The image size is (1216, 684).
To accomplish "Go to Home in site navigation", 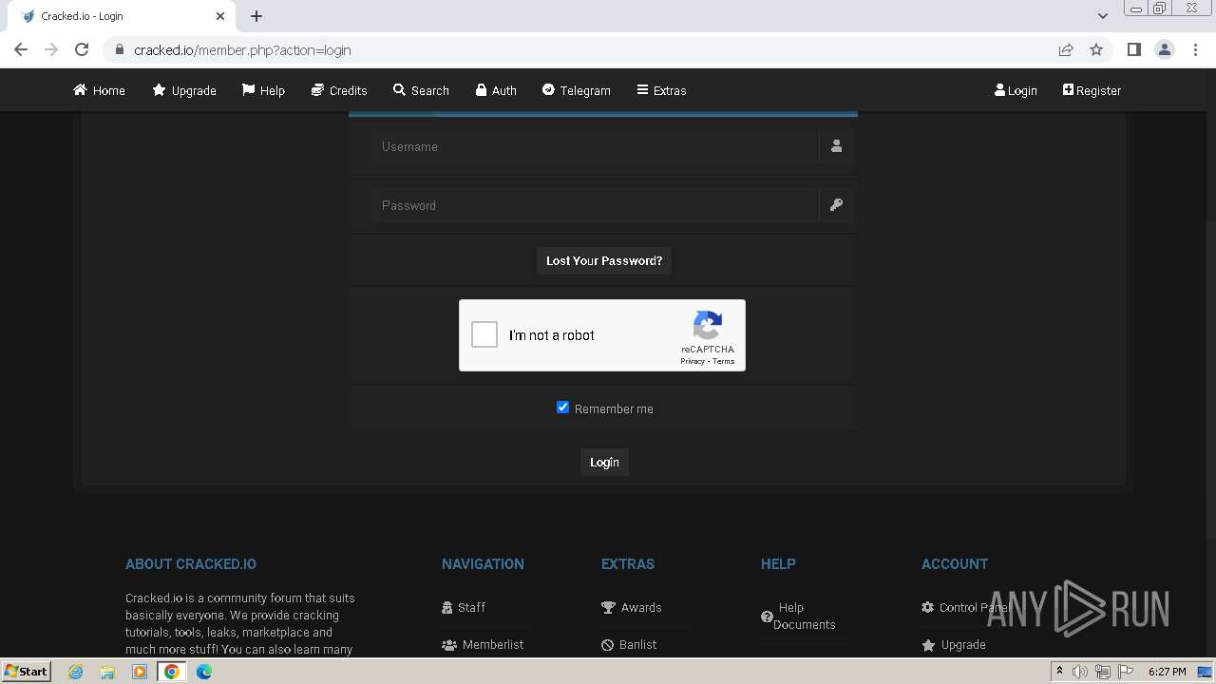I will click(99, 90).
